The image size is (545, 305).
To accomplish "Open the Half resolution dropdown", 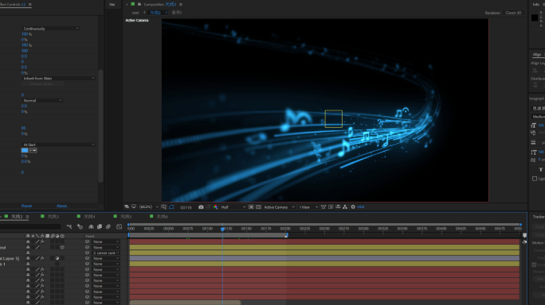I will point(233,207).
